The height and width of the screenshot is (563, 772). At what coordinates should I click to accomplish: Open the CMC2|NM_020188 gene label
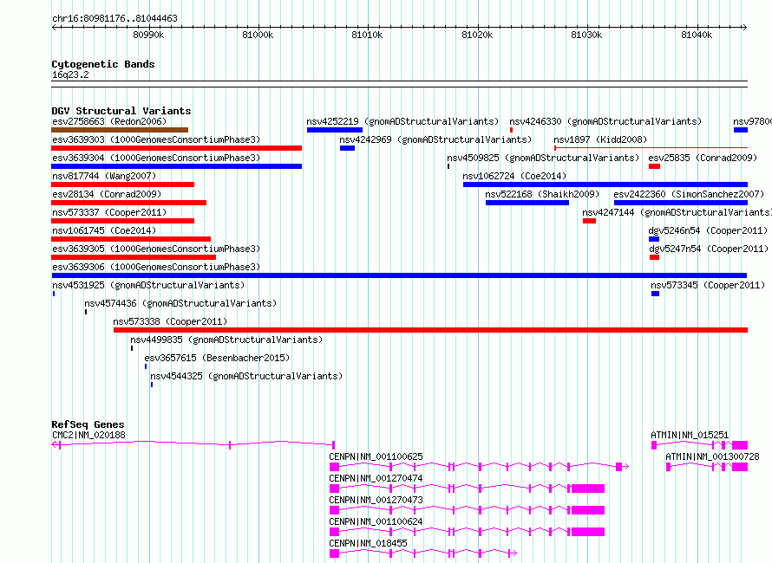(88, 435)
